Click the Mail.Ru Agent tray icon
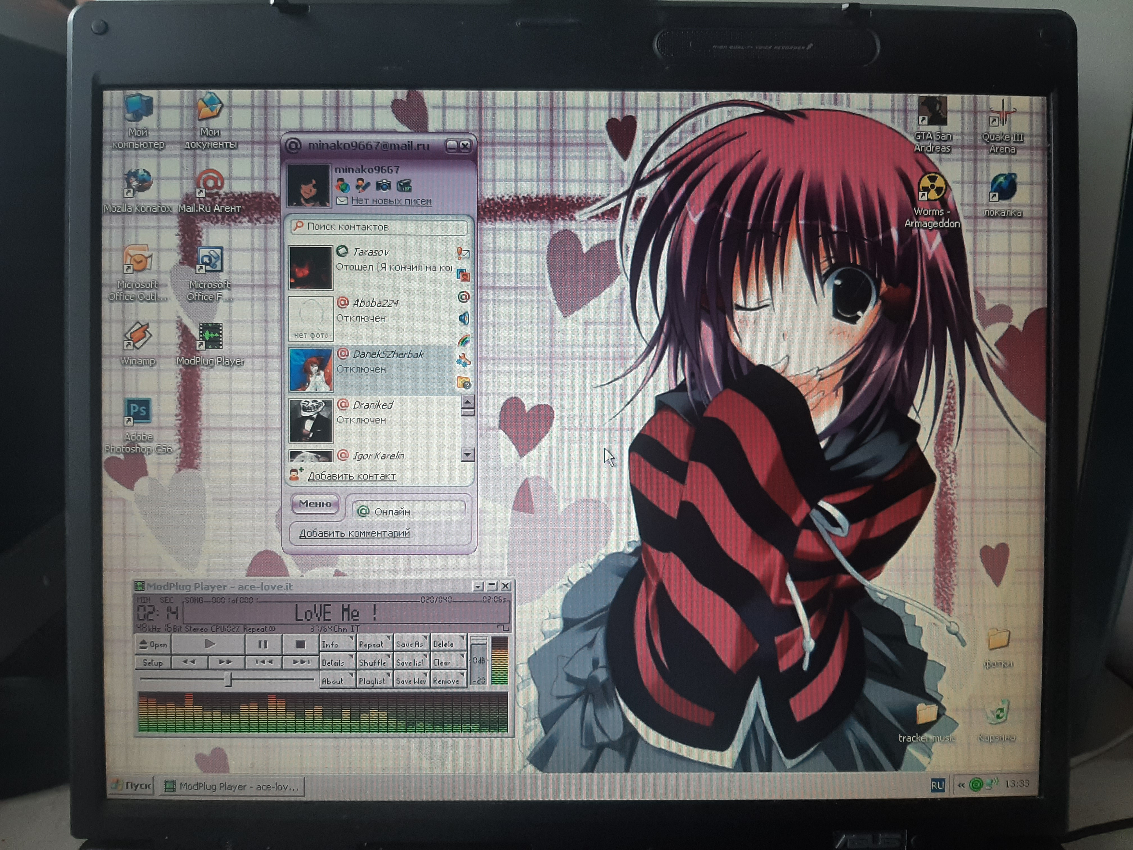The image size is (1133, 850). pyautogui.click(x=976, y=785)
